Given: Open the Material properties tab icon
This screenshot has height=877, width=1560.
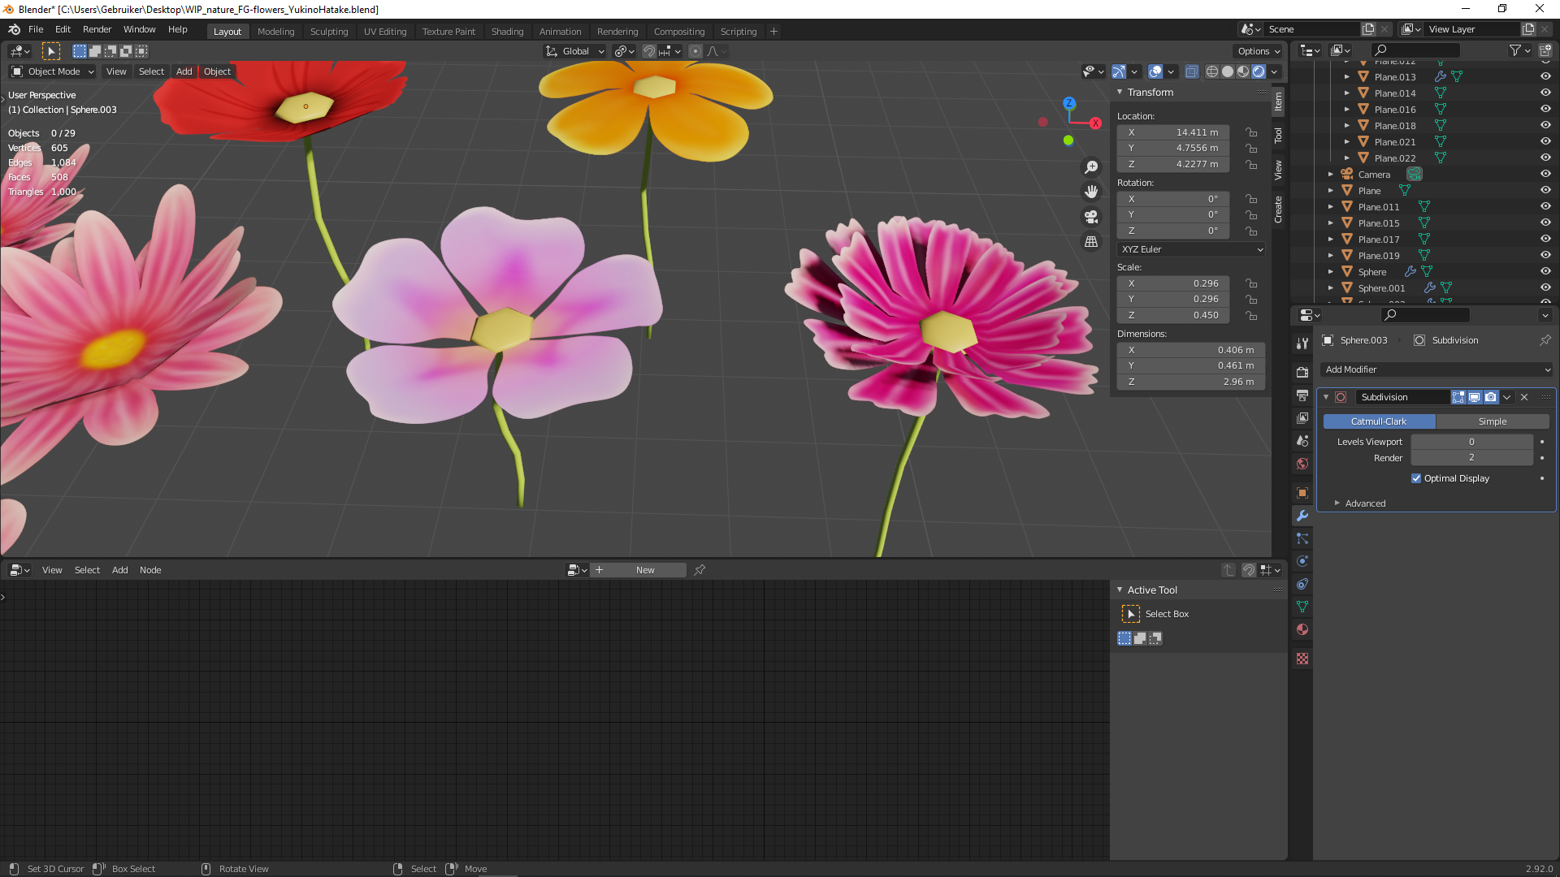Looking at the screenshot, I should coord(1302,629).
